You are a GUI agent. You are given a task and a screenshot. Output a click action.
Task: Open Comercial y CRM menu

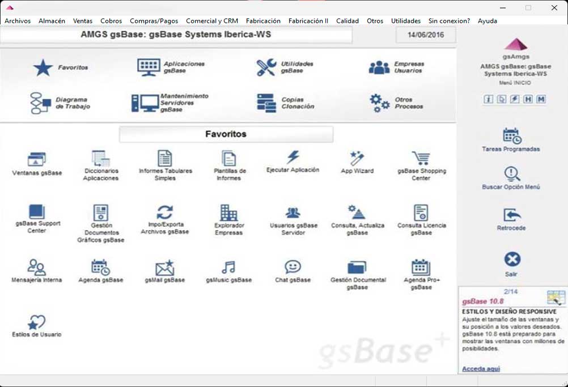pos(212,21)
